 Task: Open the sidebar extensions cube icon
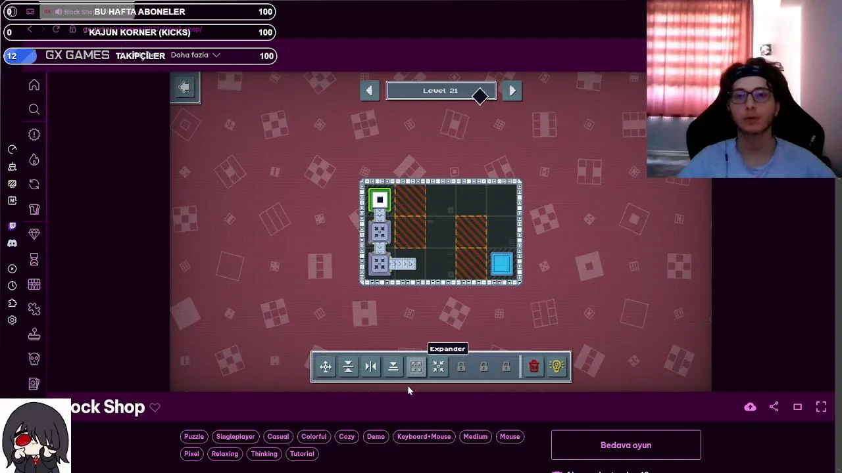coord(12,303)
